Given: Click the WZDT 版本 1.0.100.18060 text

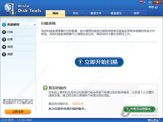Looking at the screenshot, I should 16,120.
